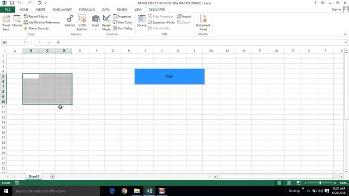The image size is (349, 196).
Task: Click into the formula bar
Action: [203, 42]
